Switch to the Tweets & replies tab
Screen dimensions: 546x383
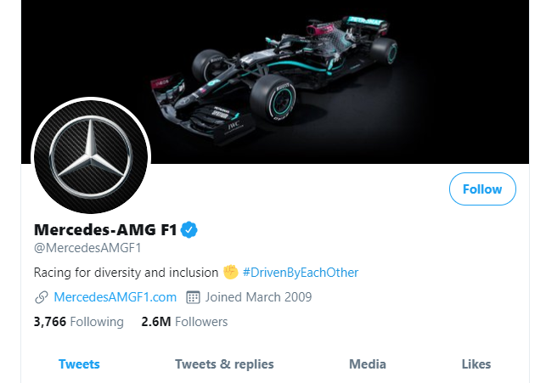pos(224,364)
